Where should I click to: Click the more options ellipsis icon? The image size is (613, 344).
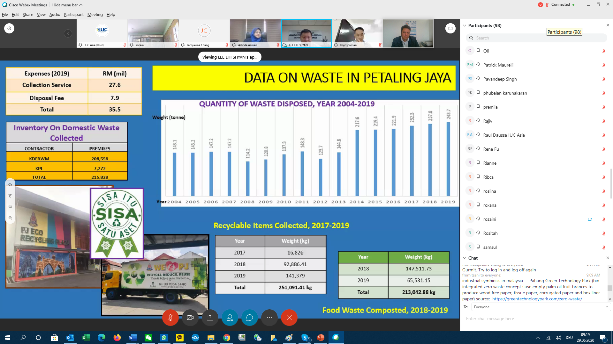[x=269, y=318]
